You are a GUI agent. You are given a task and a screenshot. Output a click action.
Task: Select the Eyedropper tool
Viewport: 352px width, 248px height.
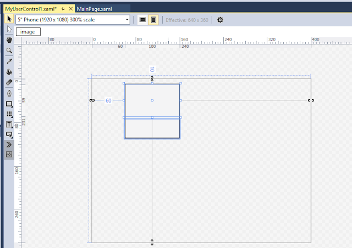(x=9, y=61)
